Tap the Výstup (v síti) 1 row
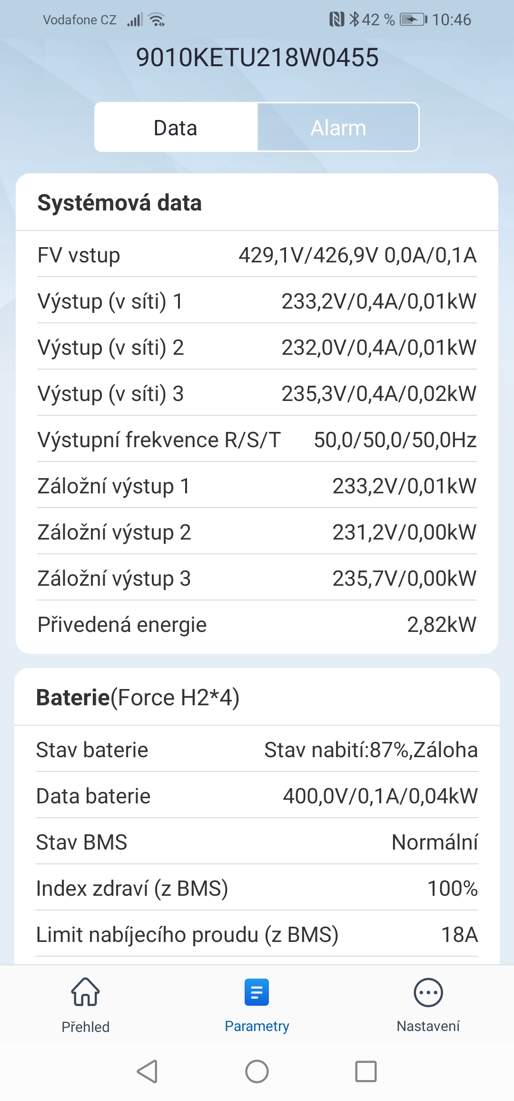The height and width of the screenshot is (1101, 514). click(257, 301)
